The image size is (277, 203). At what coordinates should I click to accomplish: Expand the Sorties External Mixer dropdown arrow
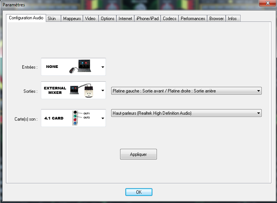(x=103, y=91)
